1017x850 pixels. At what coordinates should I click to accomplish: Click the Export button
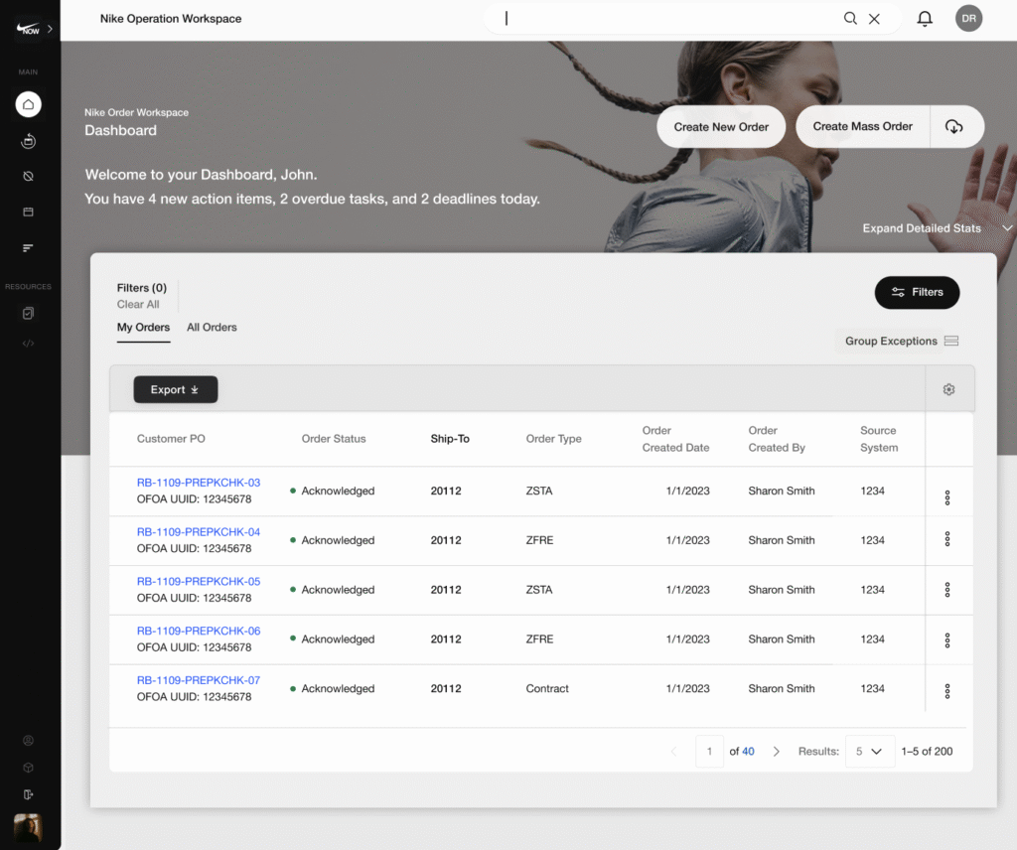175,390
